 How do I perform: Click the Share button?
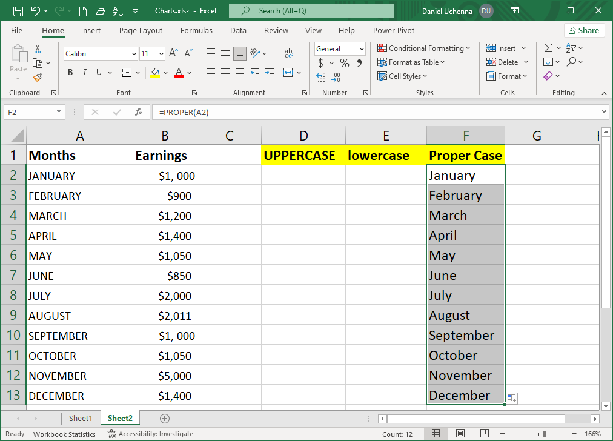583,31
